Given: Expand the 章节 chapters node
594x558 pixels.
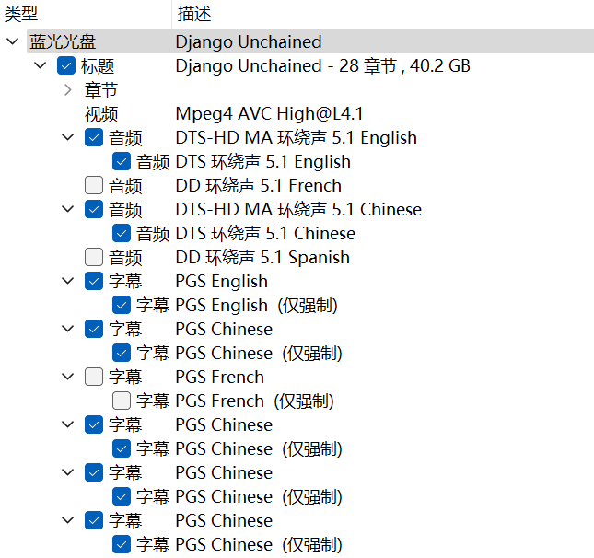Looking at the screenshot, I should (x=68, y=90).
